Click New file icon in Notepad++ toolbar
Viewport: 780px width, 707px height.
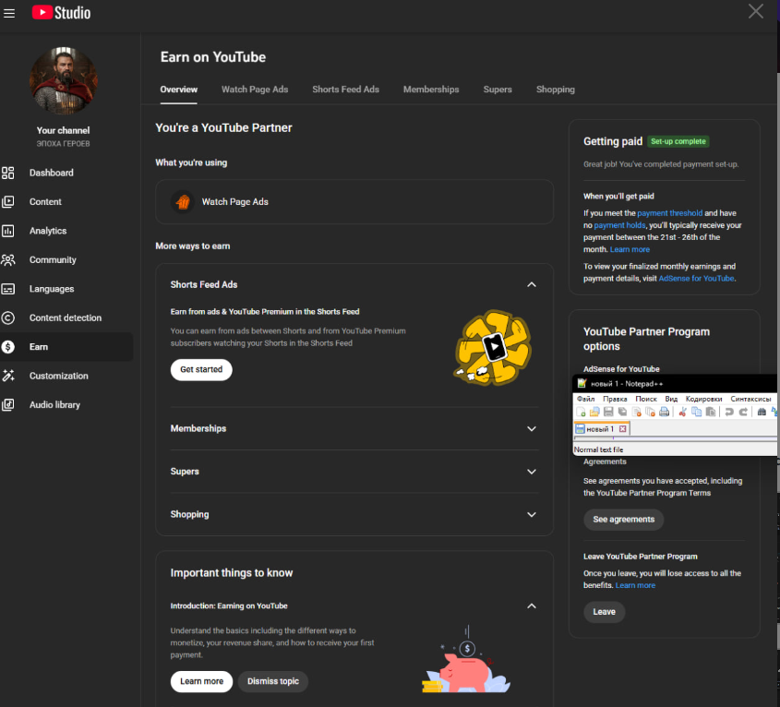pos(581,412)
